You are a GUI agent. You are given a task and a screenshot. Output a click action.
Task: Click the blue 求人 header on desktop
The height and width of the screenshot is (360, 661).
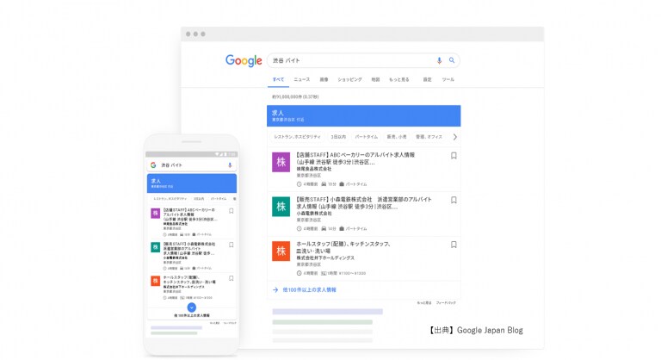(363, 115)
